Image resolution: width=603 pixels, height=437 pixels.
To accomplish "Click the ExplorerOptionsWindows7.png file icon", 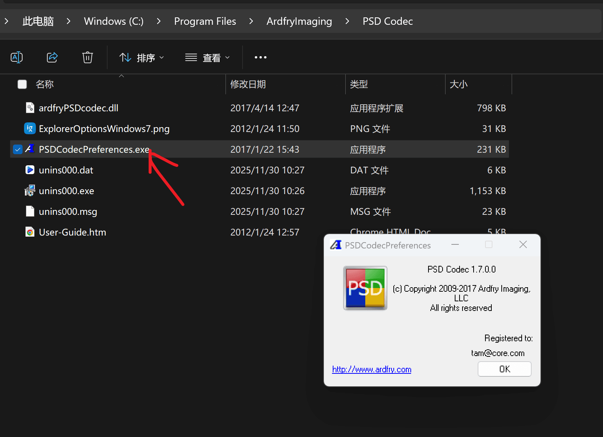I will tap(30, 129).
